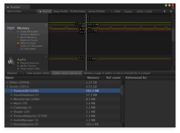Screen dimensions: 180x133
Task: Open the panel options menu icon
Action: 173,8
